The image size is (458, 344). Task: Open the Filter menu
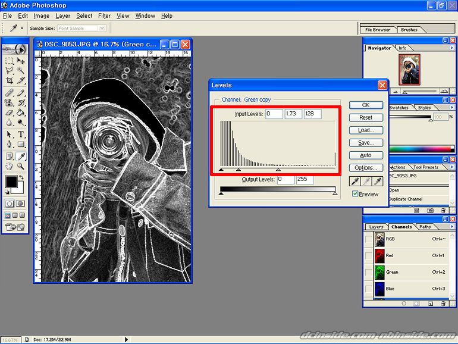coord(104,16)
